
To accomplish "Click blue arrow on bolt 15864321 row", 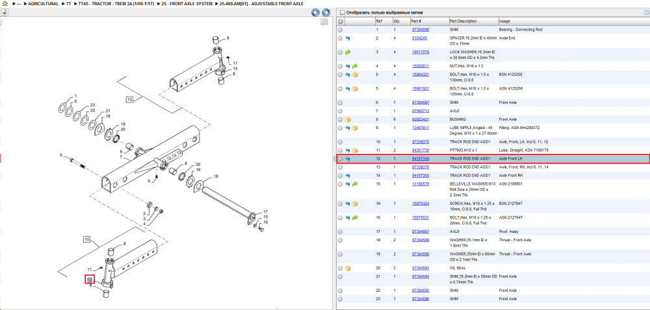I will tap(347, 75).
